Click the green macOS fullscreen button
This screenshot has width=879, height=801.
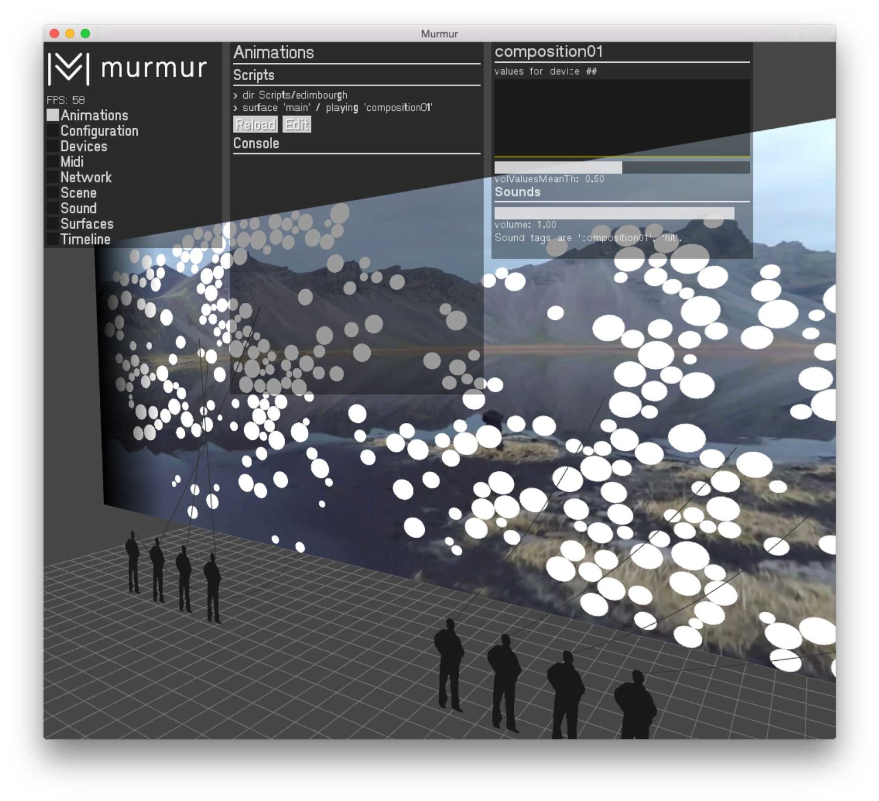click(86, 33)
